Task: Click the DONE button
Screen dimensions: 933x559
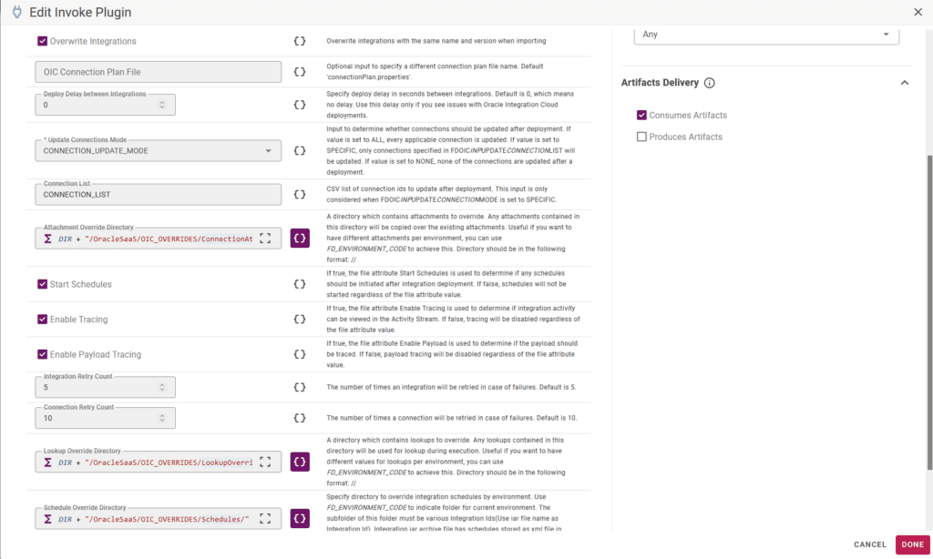Action: [912, 544]
